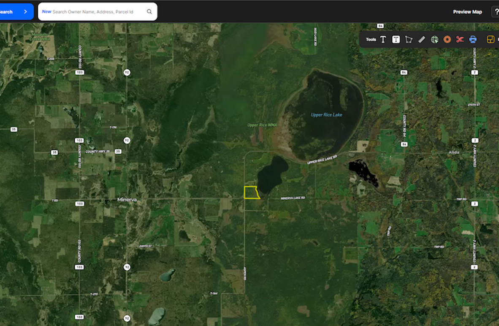Click the magnifier icon in search box
The height and width of the screenshot is (326, 499).
point(149,12)
